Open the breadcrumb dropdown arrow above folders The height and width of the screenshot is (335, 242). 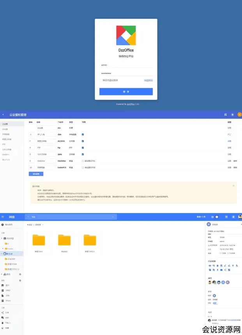(43, 225)
